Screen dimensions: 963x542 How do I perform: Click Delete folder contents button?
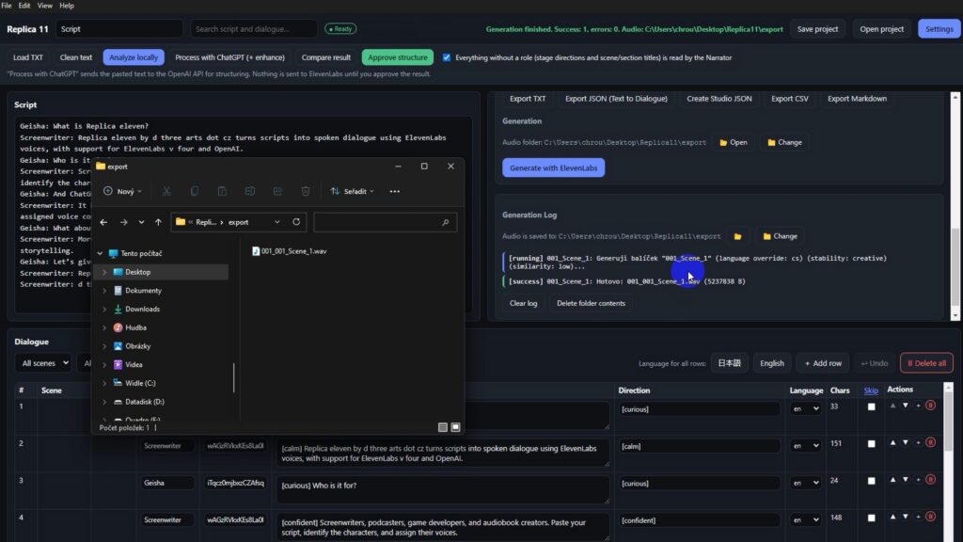(591, 303)
